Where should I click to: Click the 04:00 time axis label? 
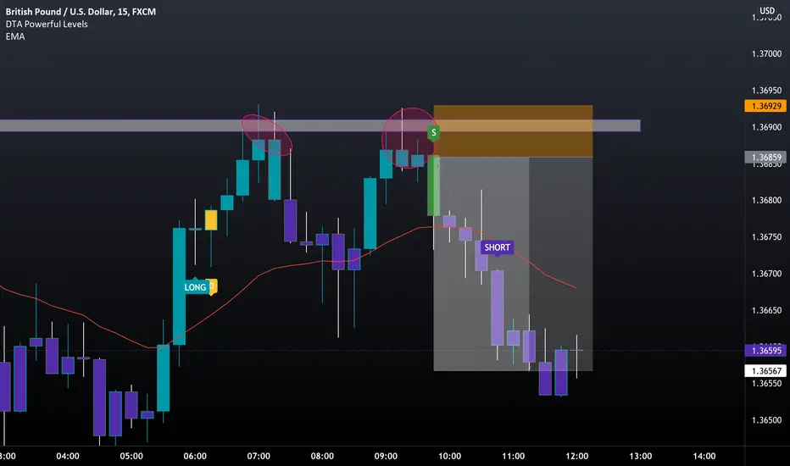pos(68,456)
